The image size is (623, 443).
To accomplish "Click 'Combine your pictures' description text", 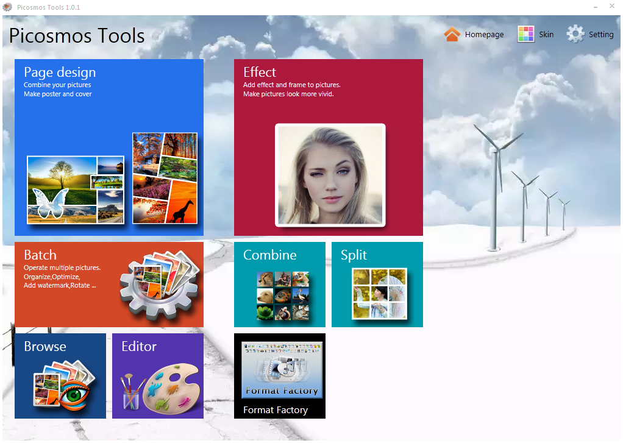I will 57,85.
